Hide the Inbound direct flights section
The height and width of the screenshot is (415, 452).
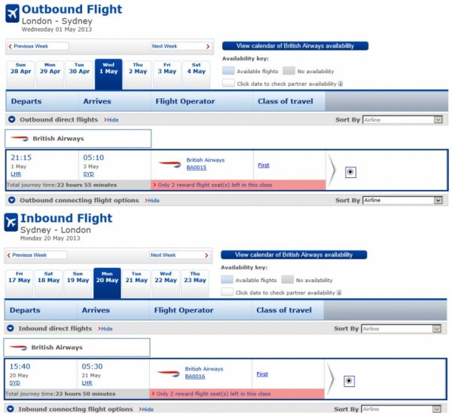(x=105, y=329)
